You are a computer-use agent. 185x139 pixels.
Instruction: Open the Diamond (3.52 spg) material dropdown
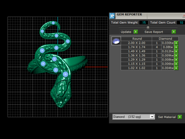pos(152,117)
